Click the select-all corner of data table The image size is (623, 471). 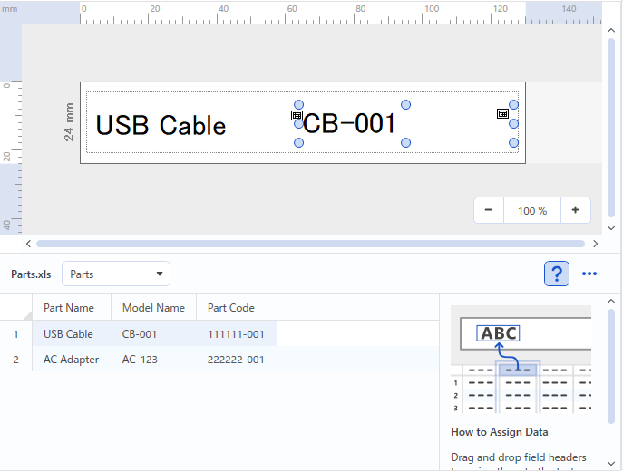pos(15,308)
